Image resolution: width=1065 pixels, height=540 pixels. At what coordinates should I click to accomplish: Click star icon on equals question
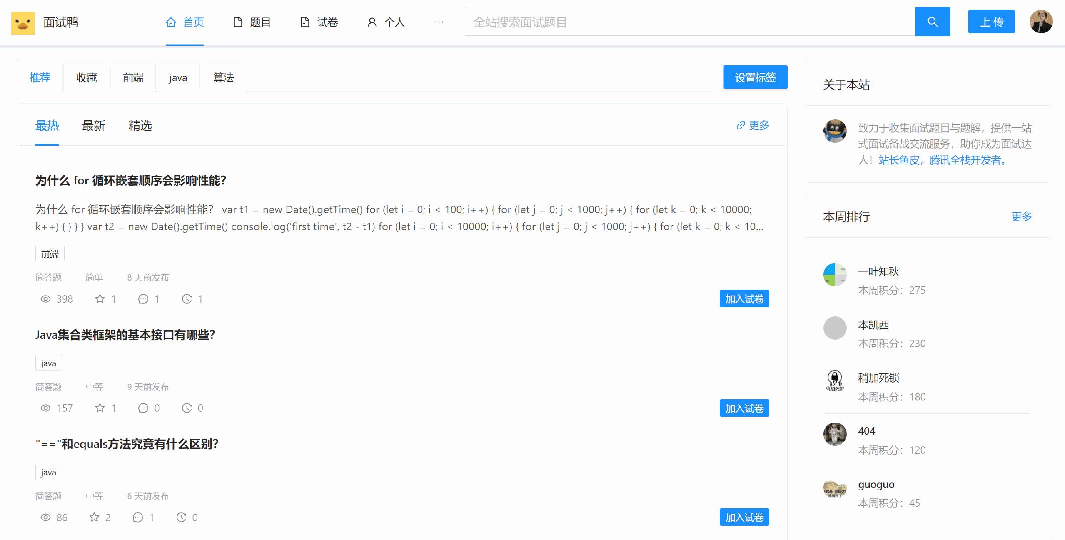point(94,518)
